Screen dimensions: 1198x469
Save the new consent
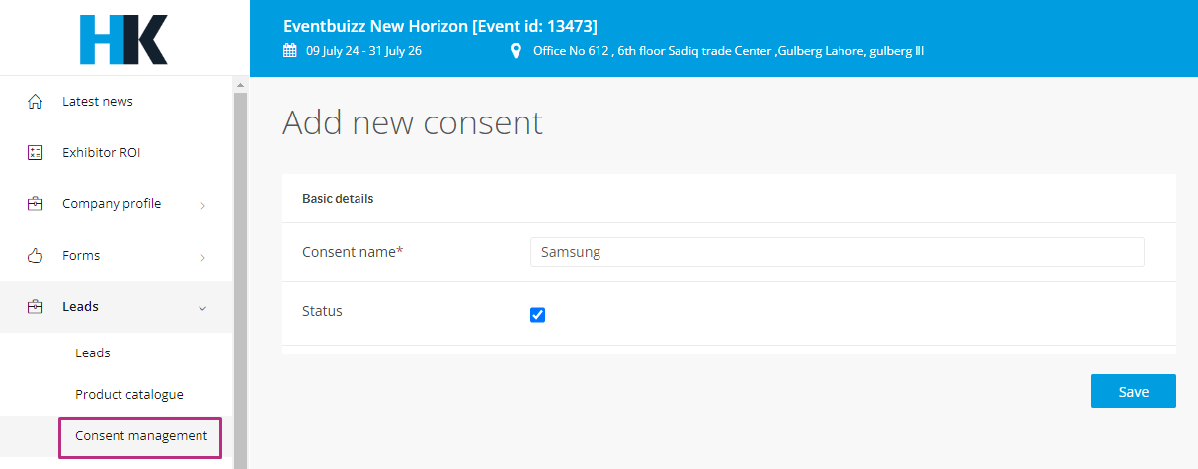[1134, 391]
